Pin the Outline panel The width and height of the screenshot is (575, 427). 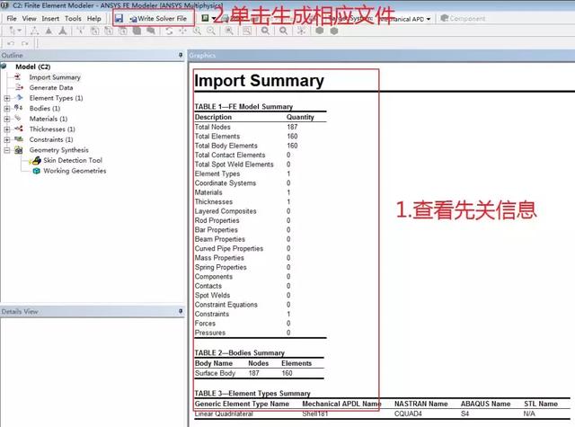coord(181,55)
